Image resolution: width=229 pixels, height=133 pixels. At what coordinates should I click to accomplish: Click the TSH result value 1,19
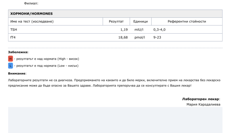124,29
